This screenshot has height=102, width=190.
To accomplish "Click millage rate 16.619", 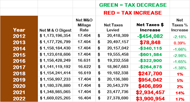I will tap(84, 73).
